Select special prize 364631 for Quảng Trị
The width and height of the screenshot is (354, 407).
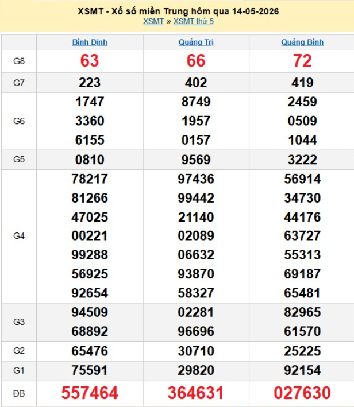196,393
